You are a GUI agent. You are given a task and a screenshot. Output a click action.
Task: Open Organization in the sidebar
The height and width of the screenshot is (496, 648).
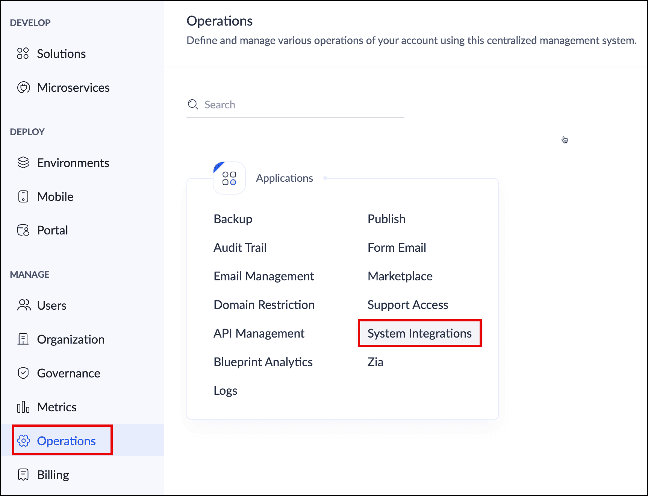click(x=70, y=339)
